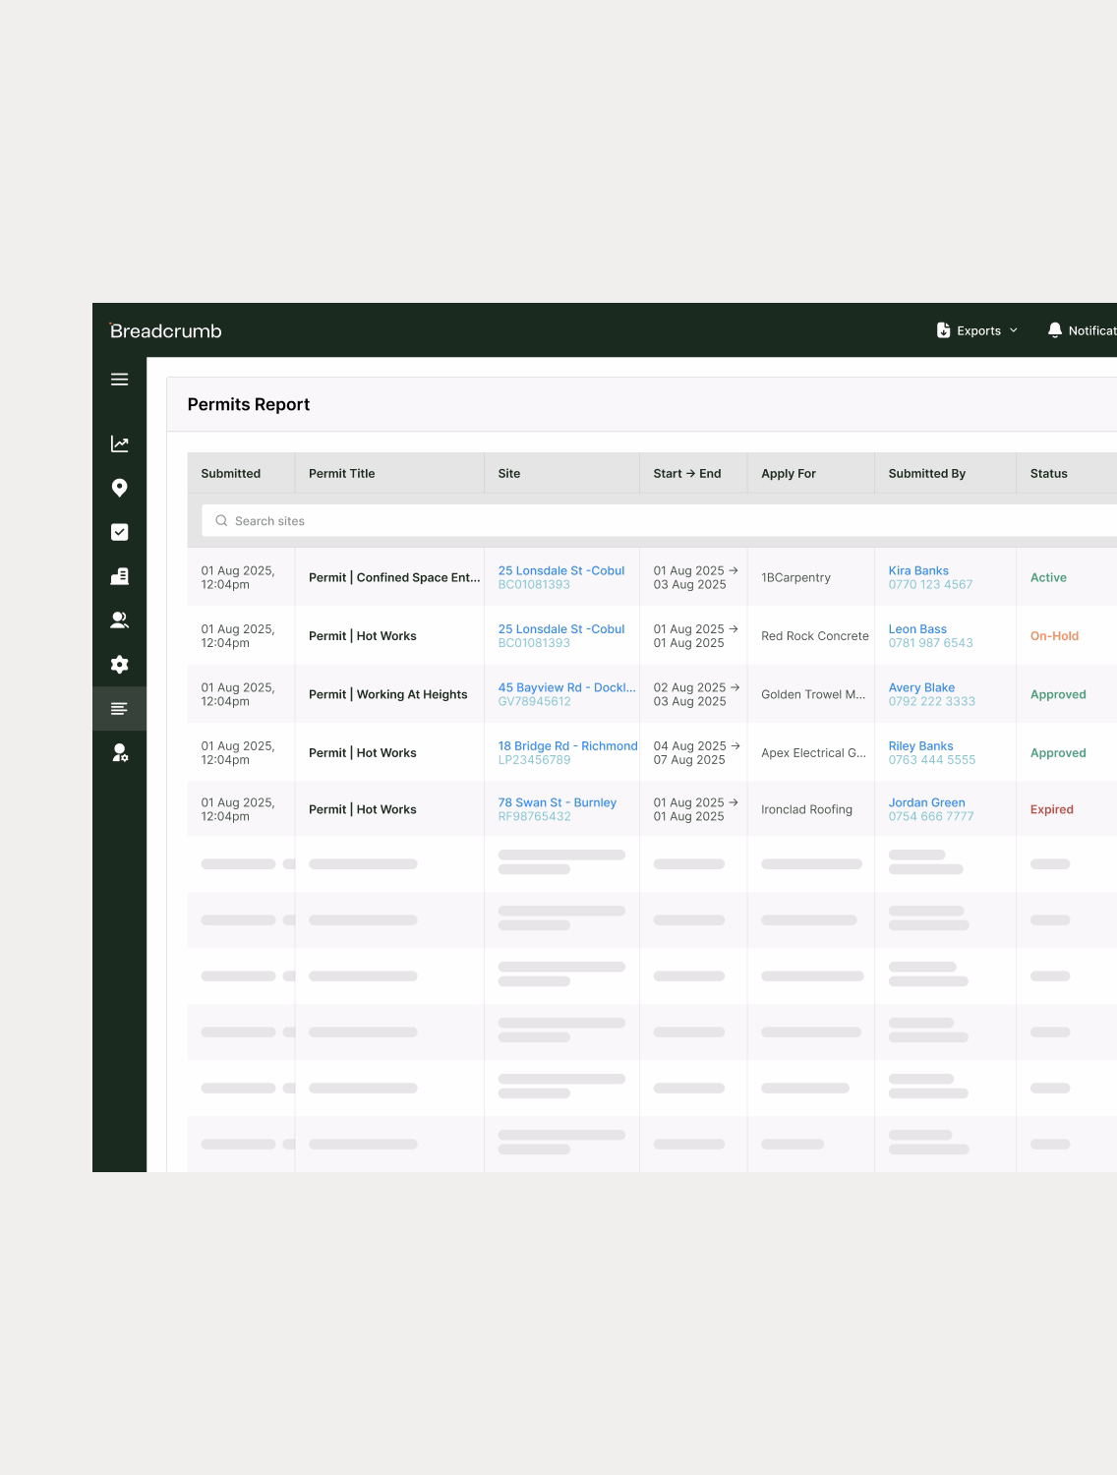The height and width of the screenshot is (1475, 1117).
Task: Click the notifications bell icon
Action: tap(1055, 330)
